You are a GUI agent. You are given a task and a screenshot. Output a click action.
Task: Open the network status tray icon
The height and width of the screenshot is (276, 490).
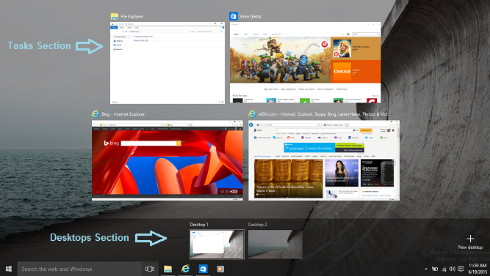[x=444, y=269]
